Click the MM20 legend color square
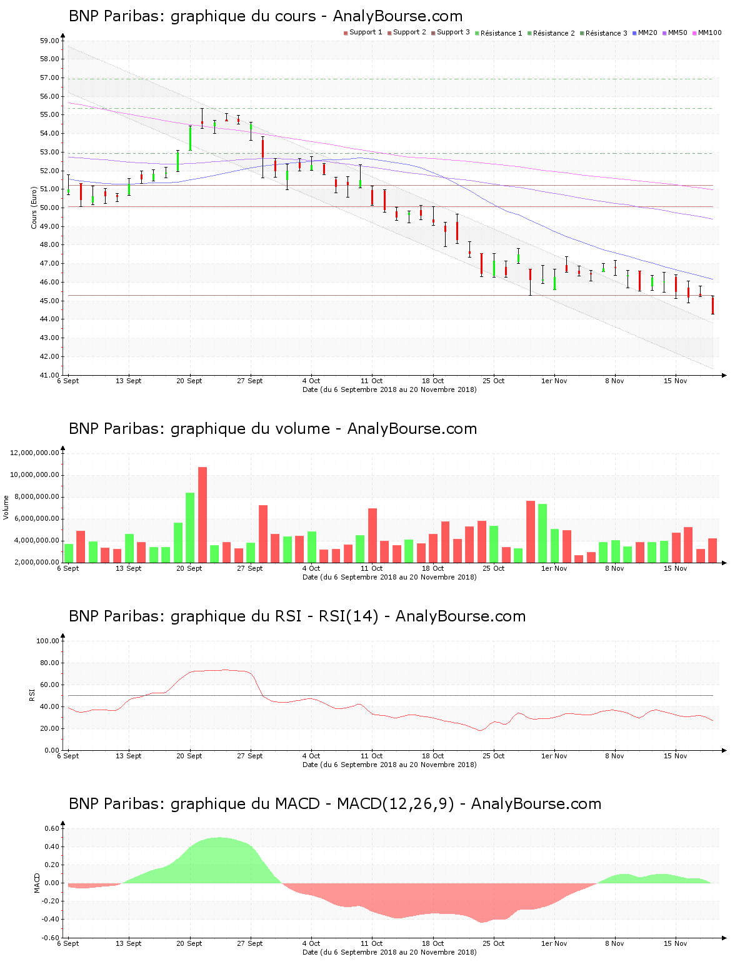This screenshot has width=750, height=969. (x=634, y=33)
